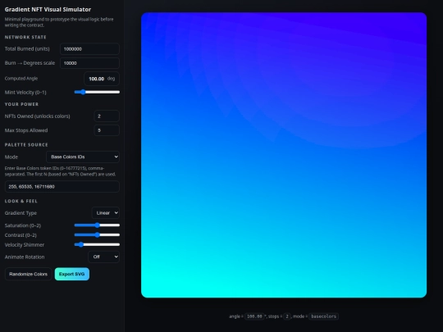Screen dimensions: 443x332
Task: Click the NFTs Owned input field
Action: click(107, 116)
